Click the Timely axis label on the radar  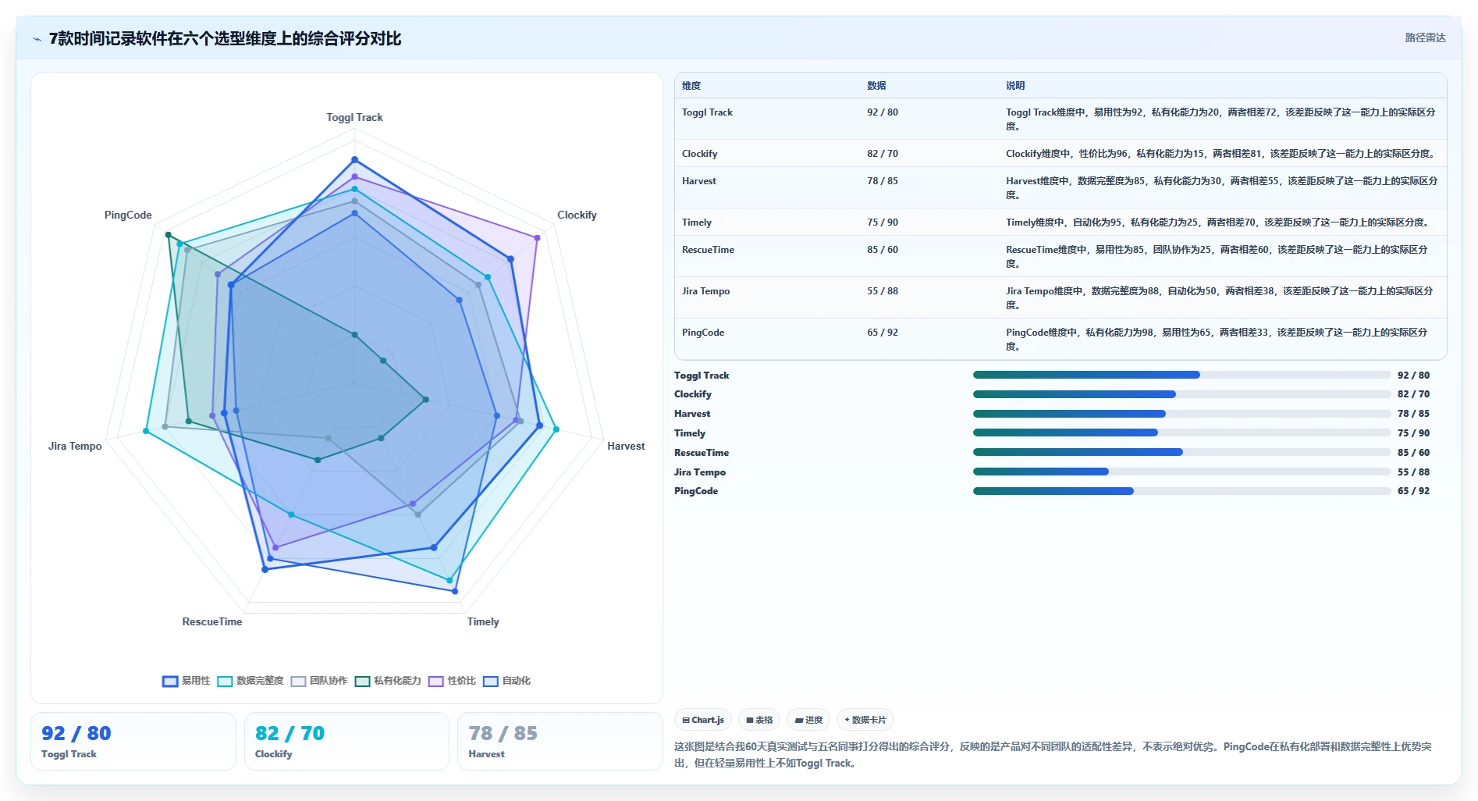pos(483,622)
